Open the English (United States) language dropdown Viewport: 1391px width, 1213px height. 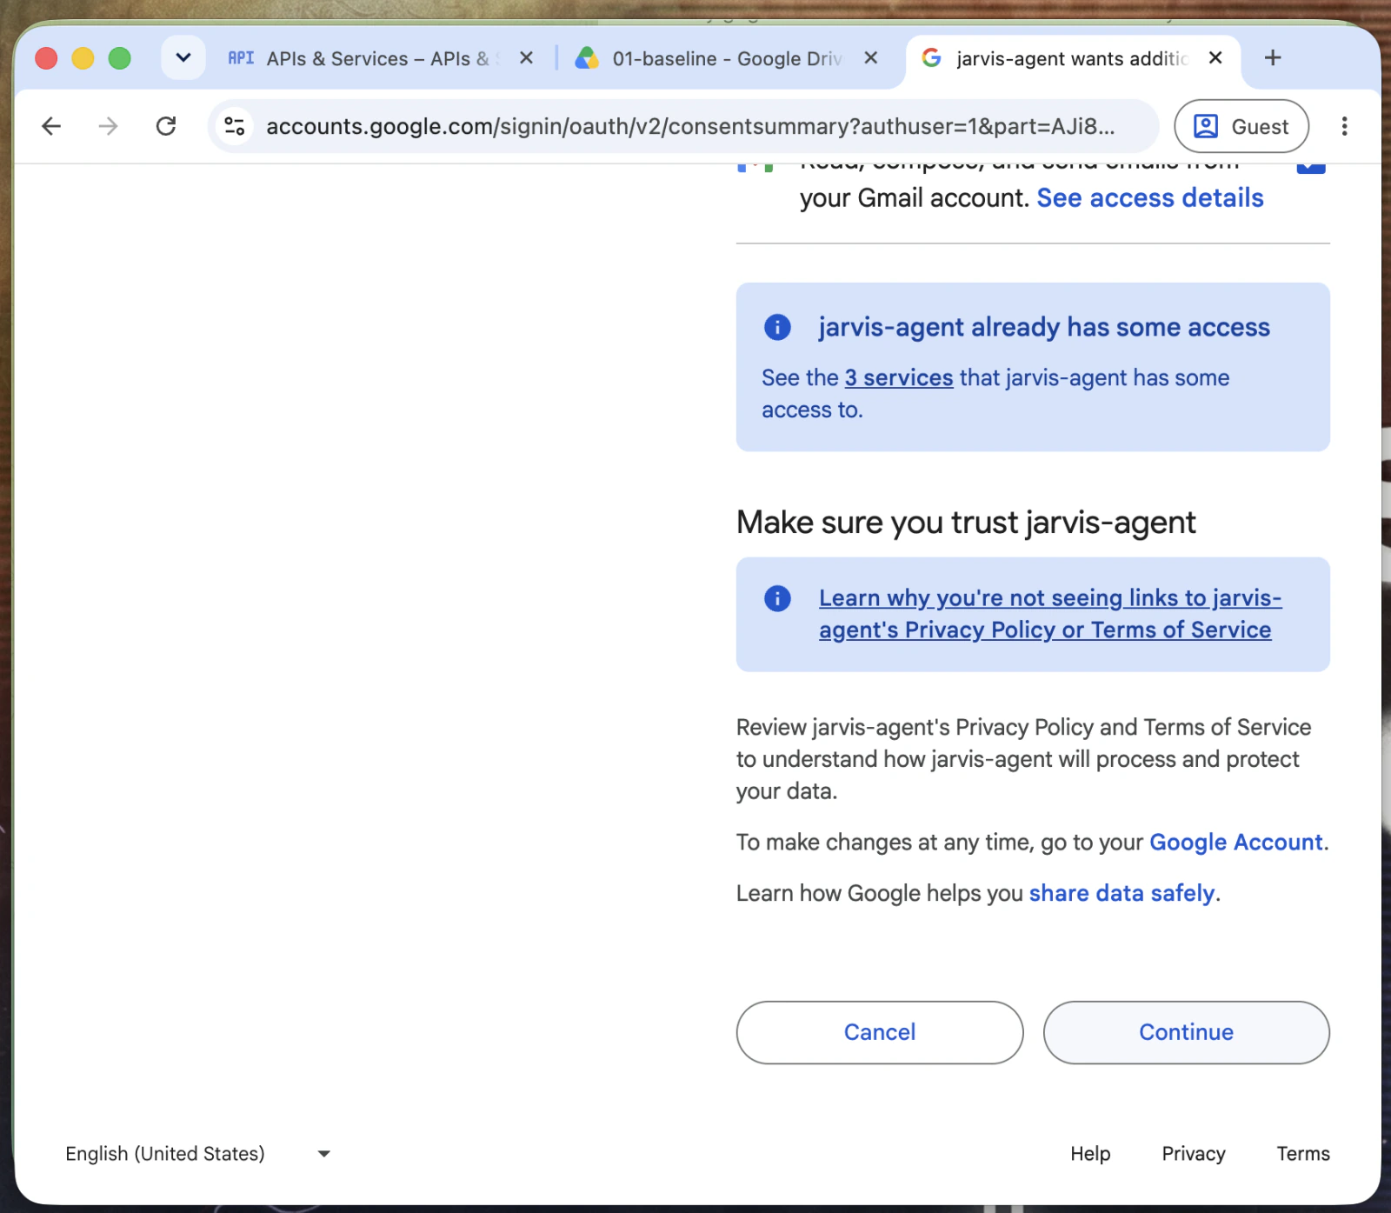click(x=198, y=1154)
